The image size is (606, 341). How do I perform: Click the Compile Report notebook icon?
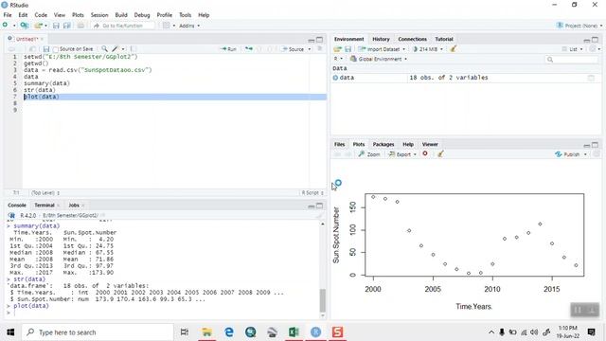coord(133,49)
